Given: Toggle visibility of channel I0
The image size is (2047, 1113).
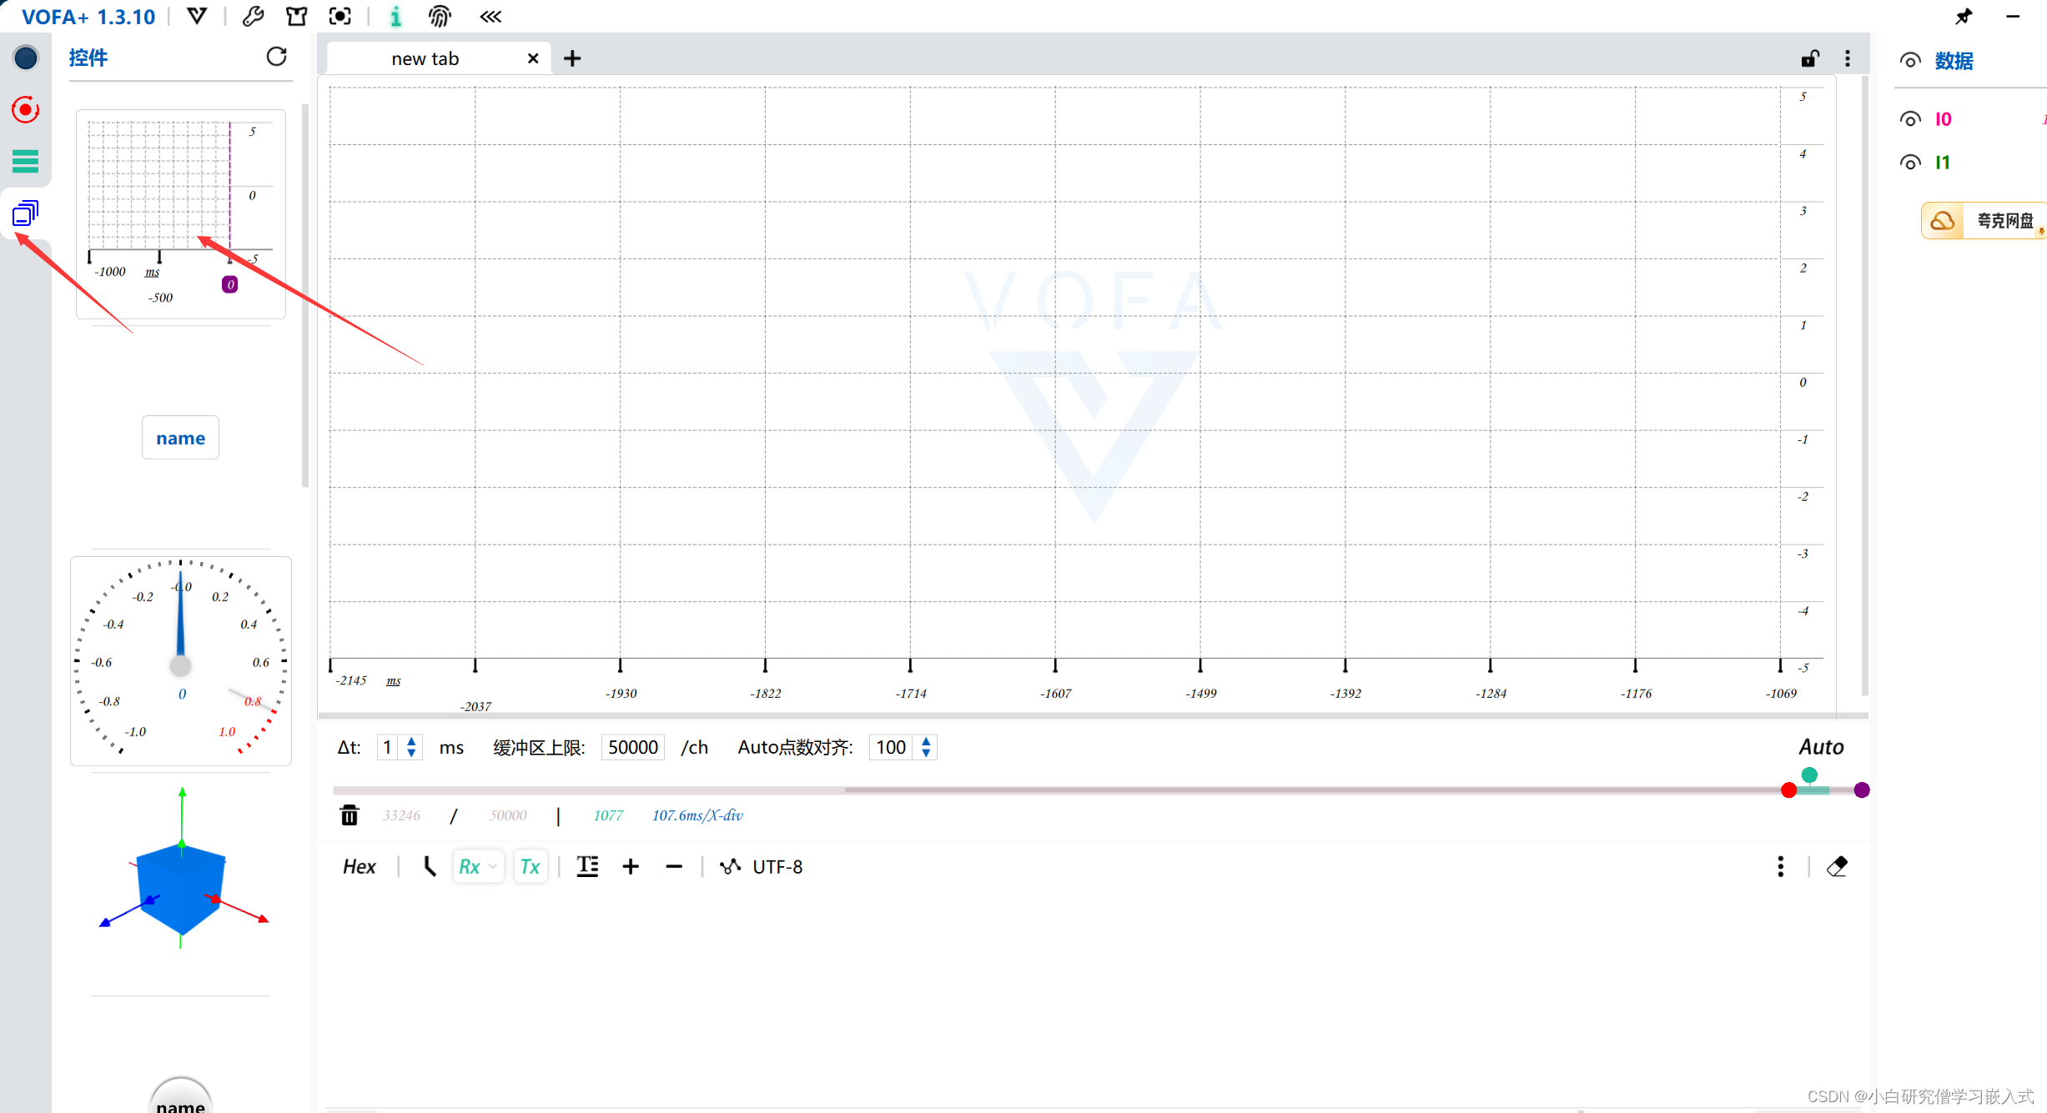Looking at the screenshot, I should click(1910, 119).
